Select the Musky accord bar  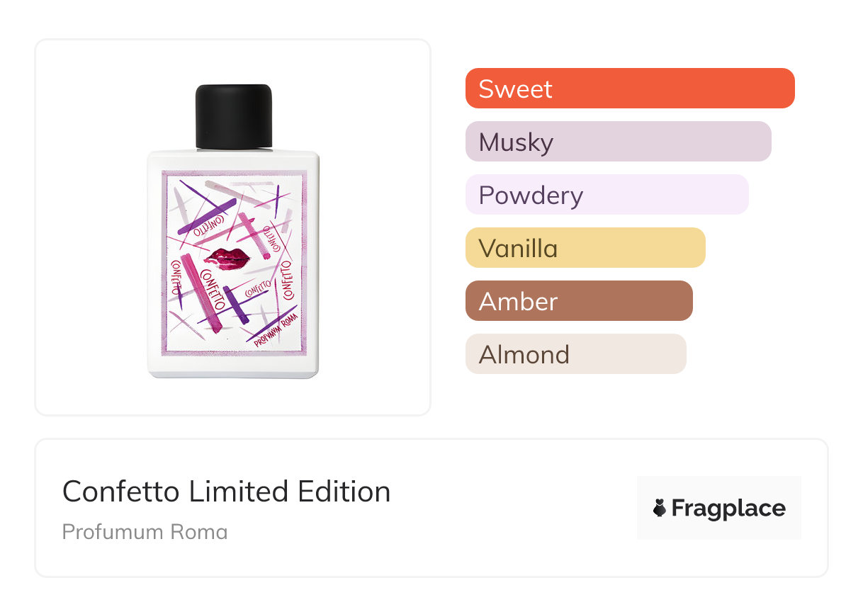click(x=618, y=142)
